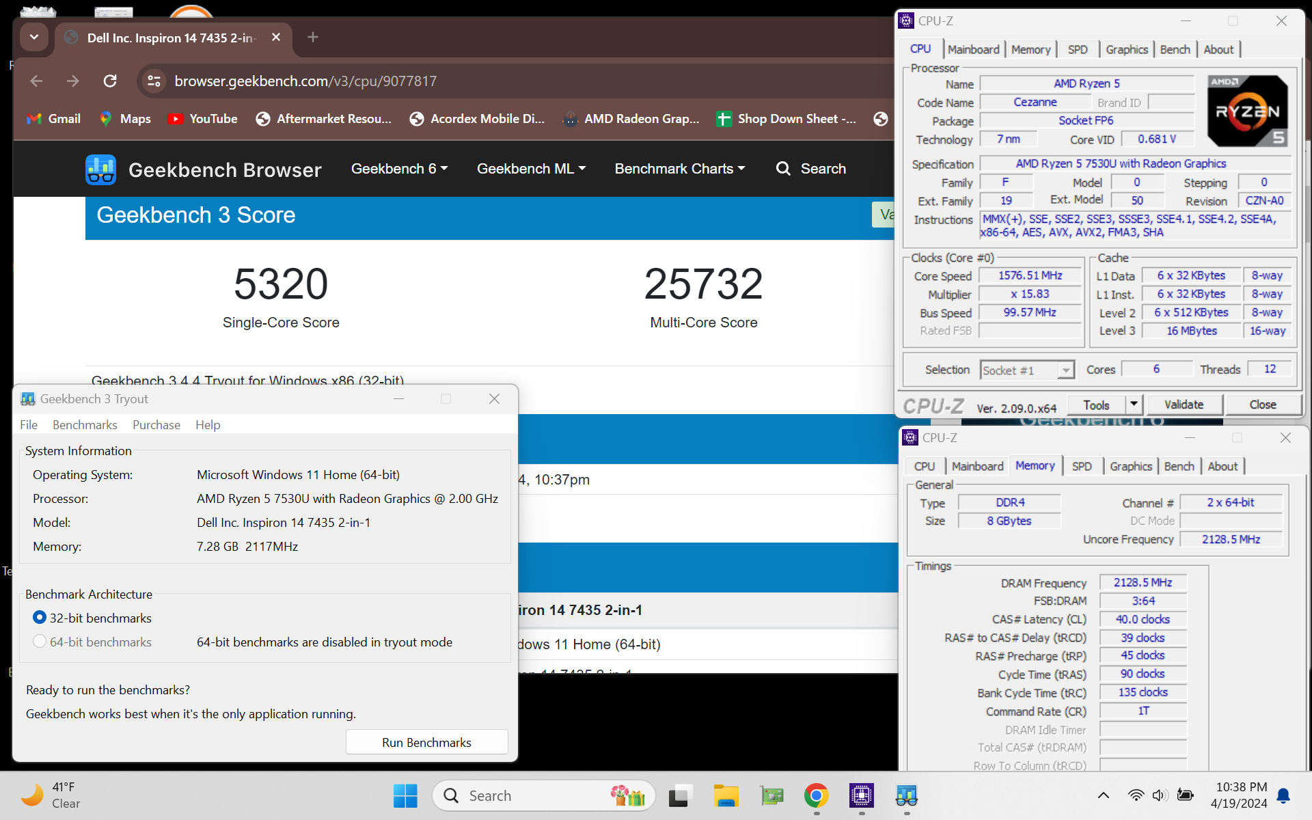
Task: Expand the Geekbench 6 menu
Action: pyautogui.click(x=399, y=169)
